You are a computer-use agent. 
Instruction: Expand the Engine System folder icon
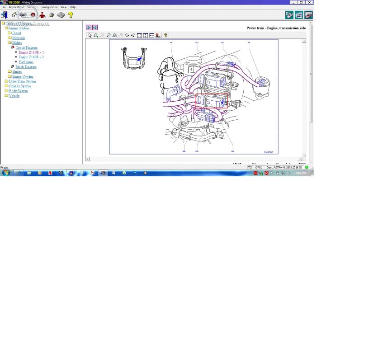pos(7,28)
